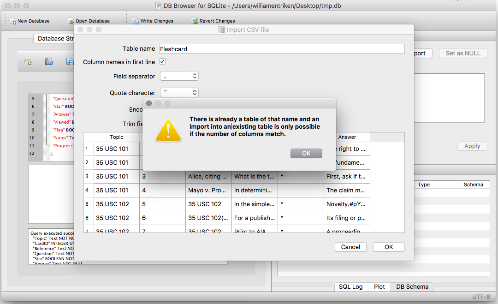Click the Answer column header

(347, 137)
